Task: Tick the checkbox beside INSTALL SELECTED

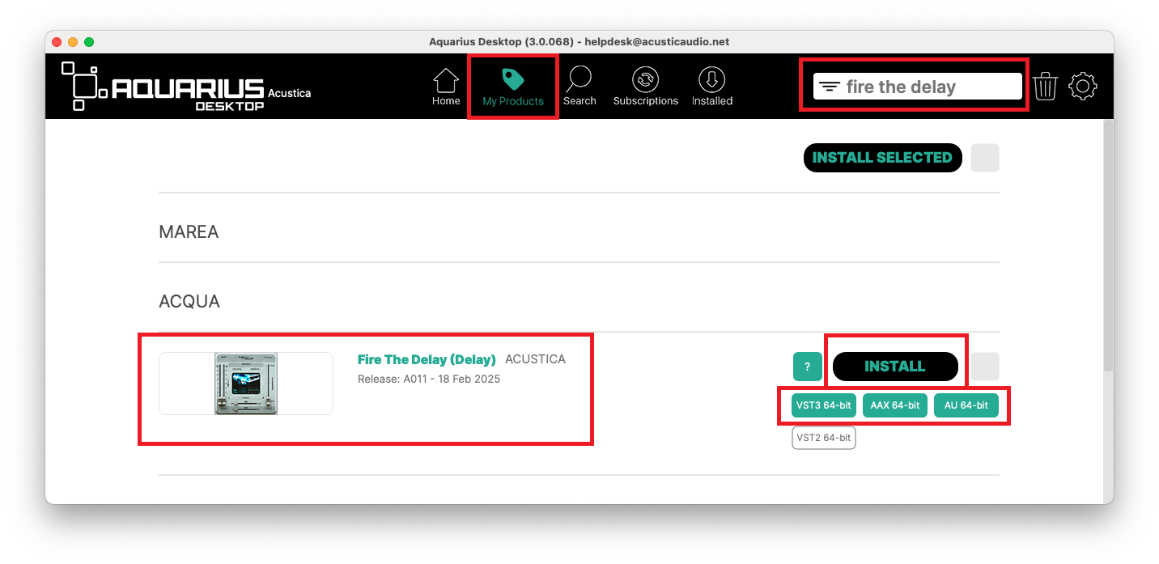Action: (x=985, y=158)
